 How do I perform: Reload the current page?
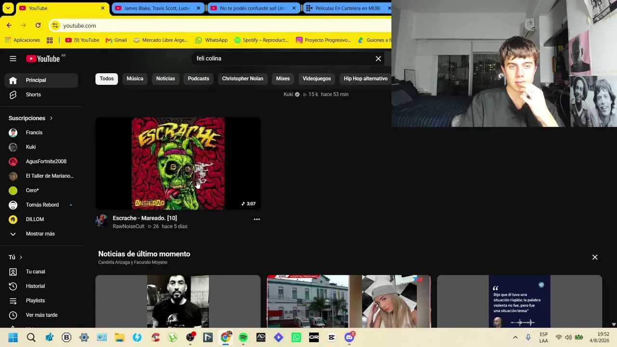coord(38,26)
